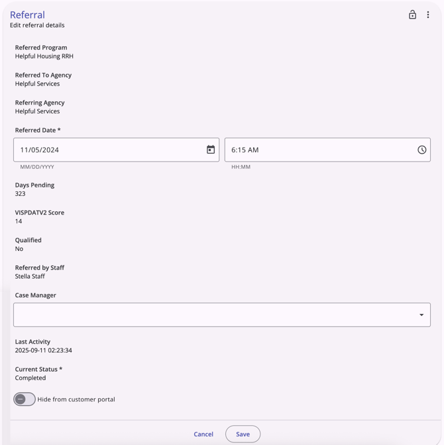Click the Cancel link
This screenshot has height=445, width=444.
point(203,434)
